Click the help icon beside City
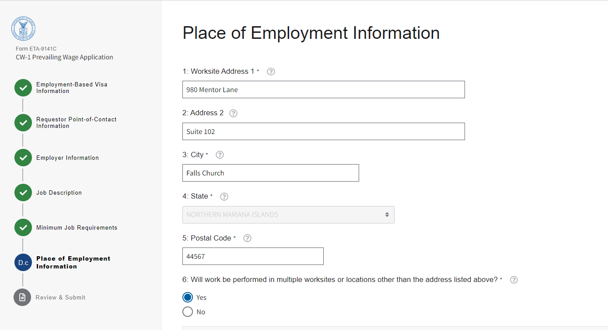608x330 pixels. [220, 155]
